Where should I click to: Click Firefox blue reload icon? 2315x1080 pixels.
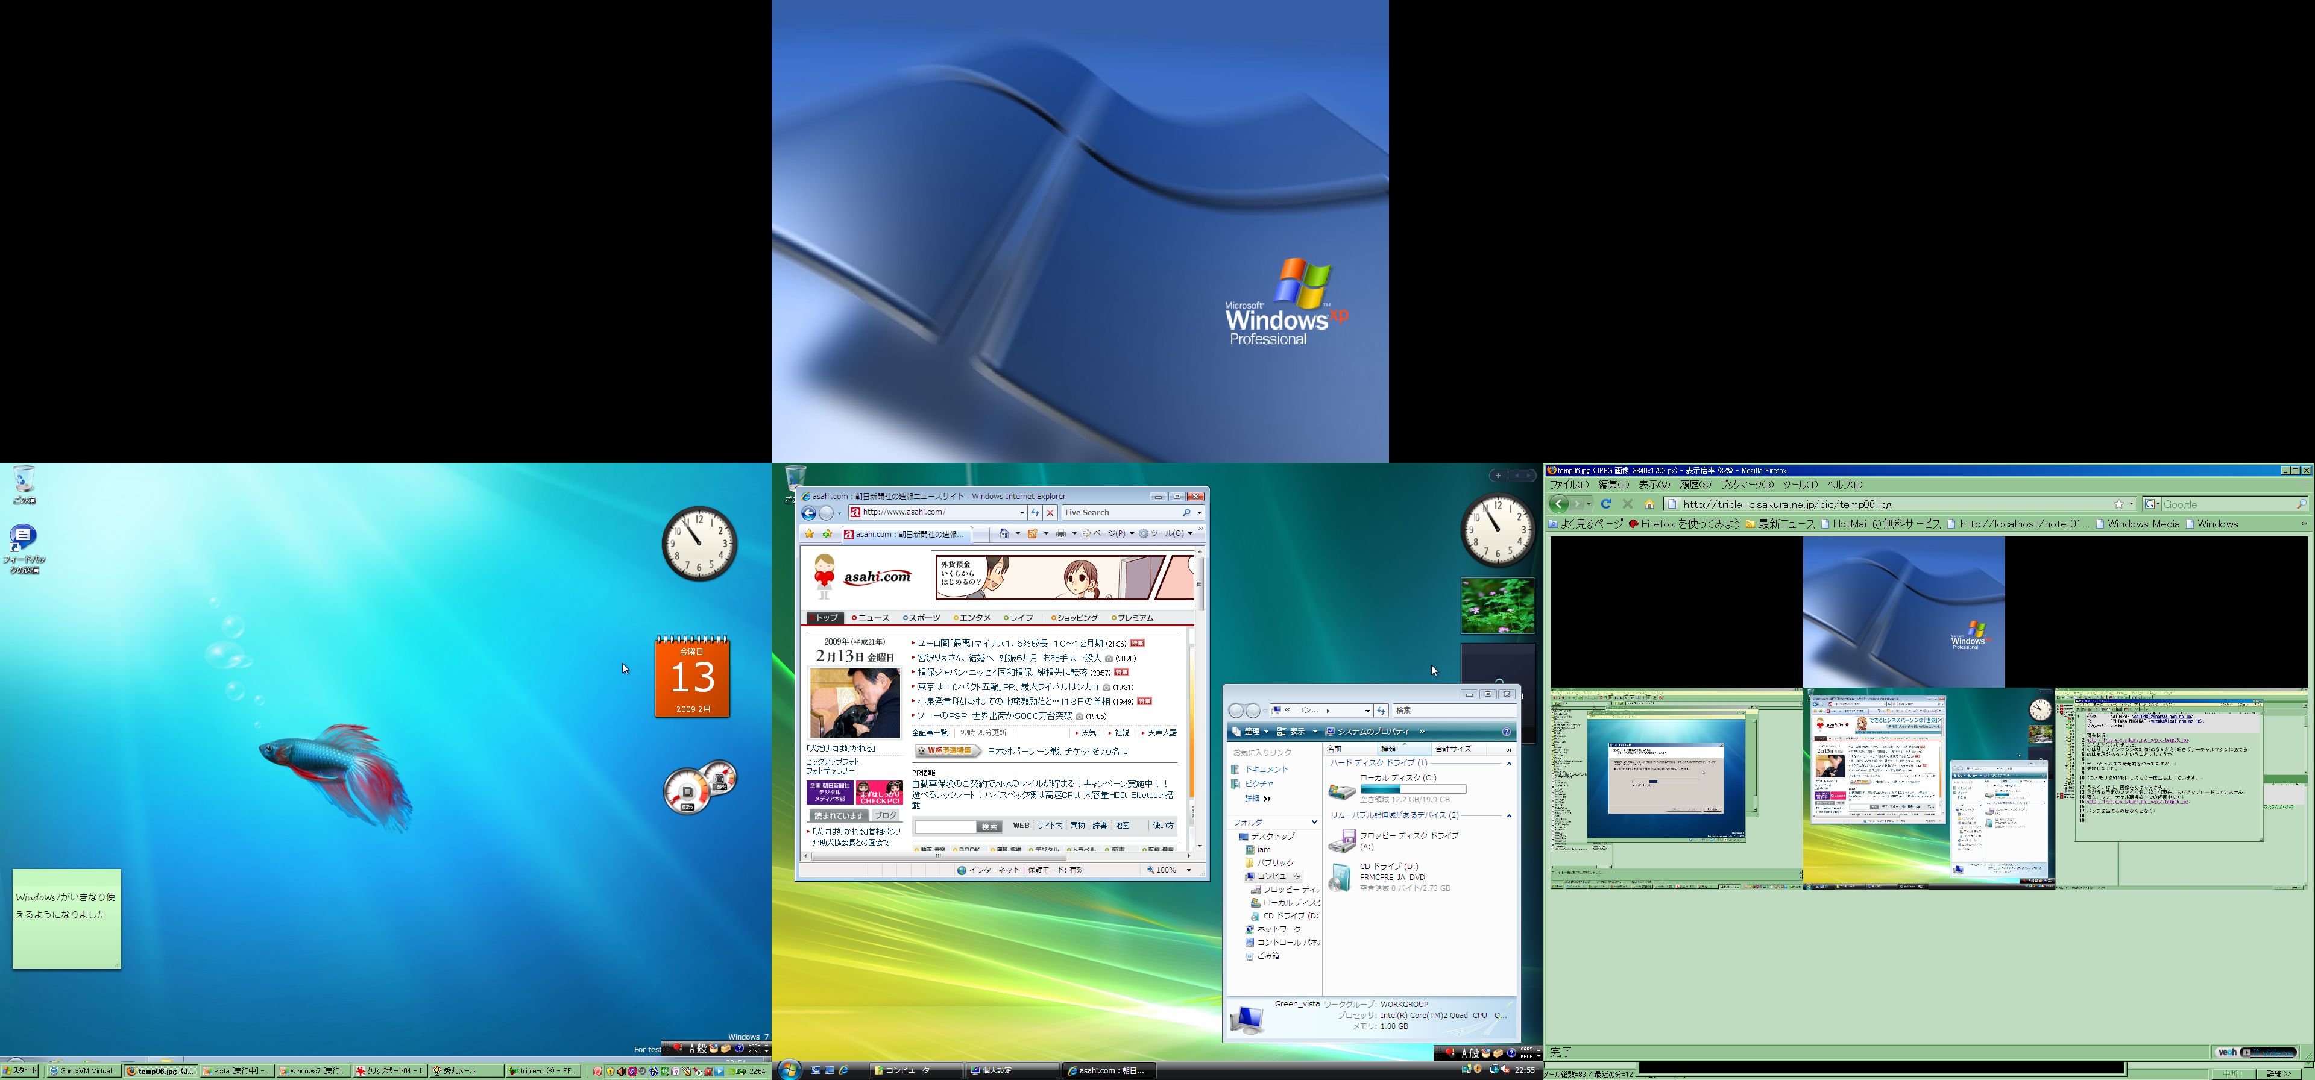tap(1606, 504)
